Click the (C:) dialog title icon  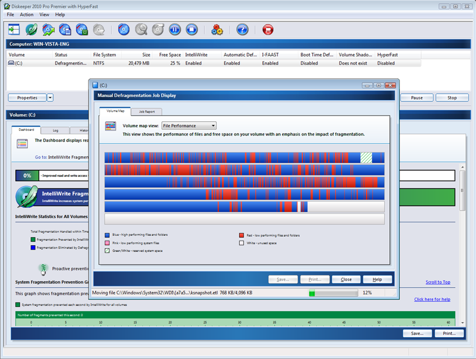click(x=95, y=85)
